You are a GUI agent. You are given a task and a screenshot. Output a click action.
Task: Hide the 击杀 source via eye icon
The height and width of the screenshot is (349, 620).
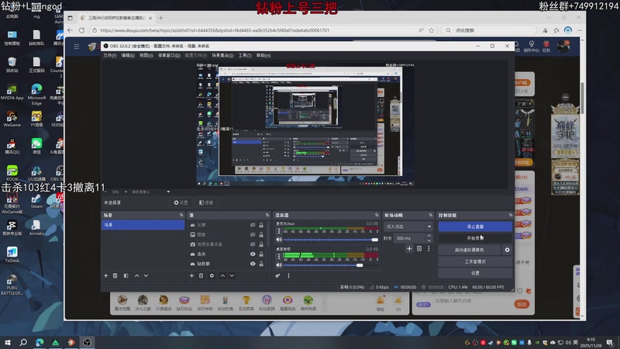(x=253, y=254)
